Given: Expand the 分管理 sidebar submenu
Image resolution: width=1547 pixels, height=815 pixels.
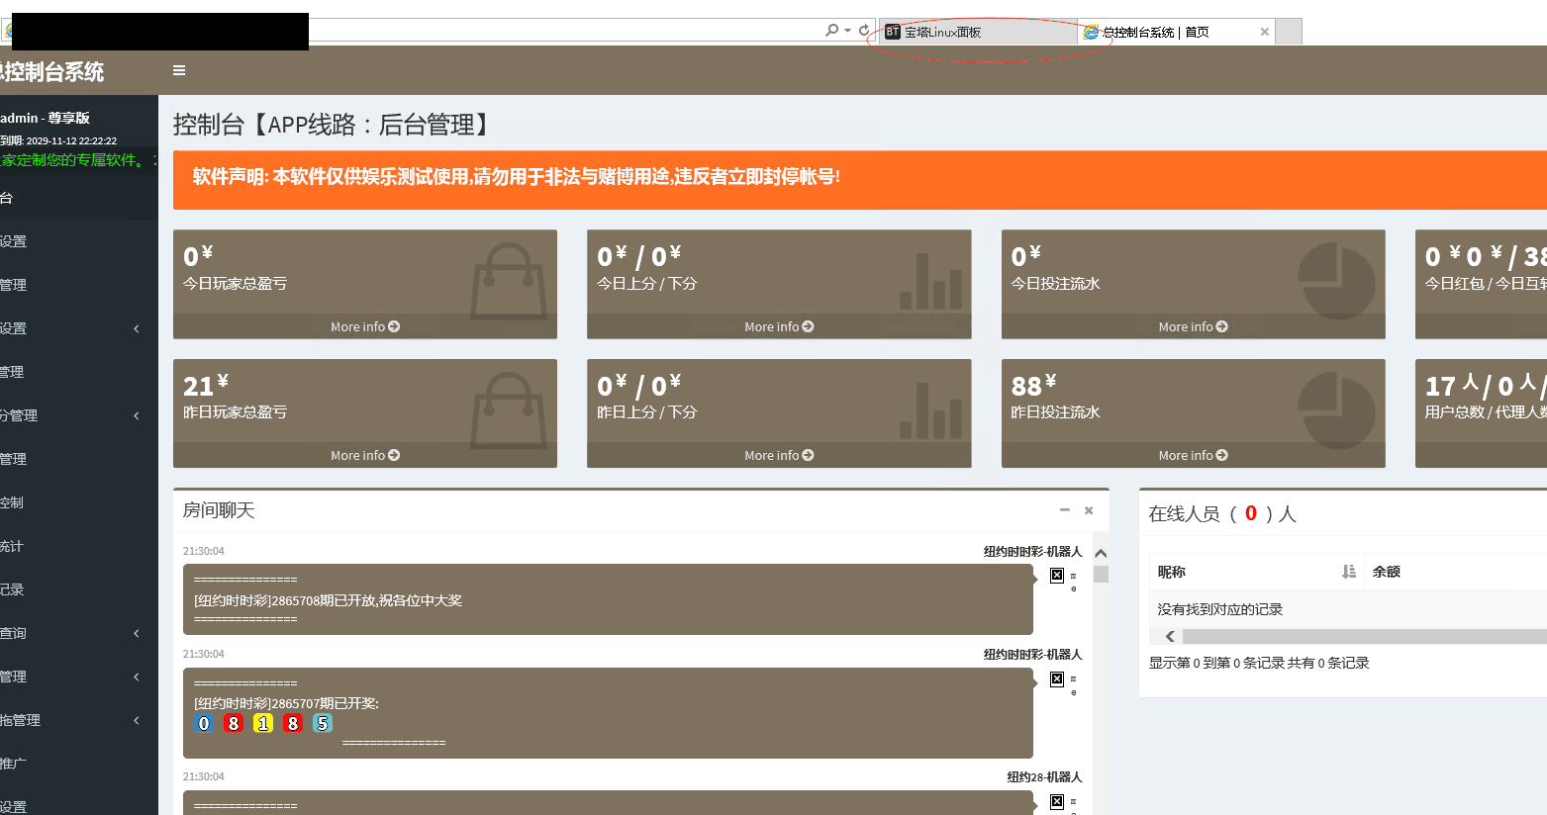Looking at the screenshot, I should pyautogui.click(x=137, y=415).
